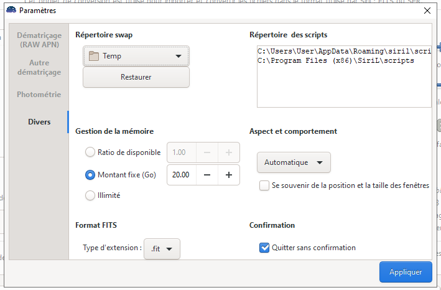The image size is (441, 290).
Task: Uncheck Quitter sans confirmation
Action: tap(264, 248)
